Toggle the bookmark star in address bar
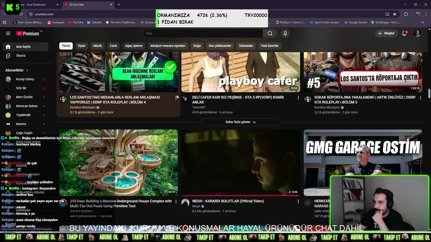Screen dimensions: 431x242 [x=395, y=14]
